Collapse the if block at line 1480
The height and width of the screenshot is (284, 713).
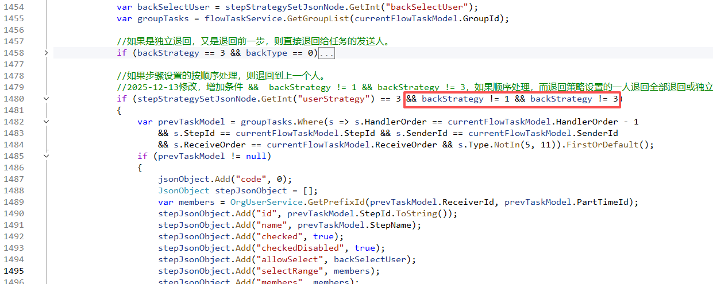(x=47, y=99)
